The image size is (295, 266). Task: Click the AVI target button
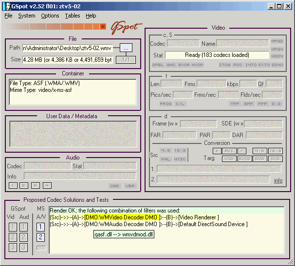tap(229, 151)
